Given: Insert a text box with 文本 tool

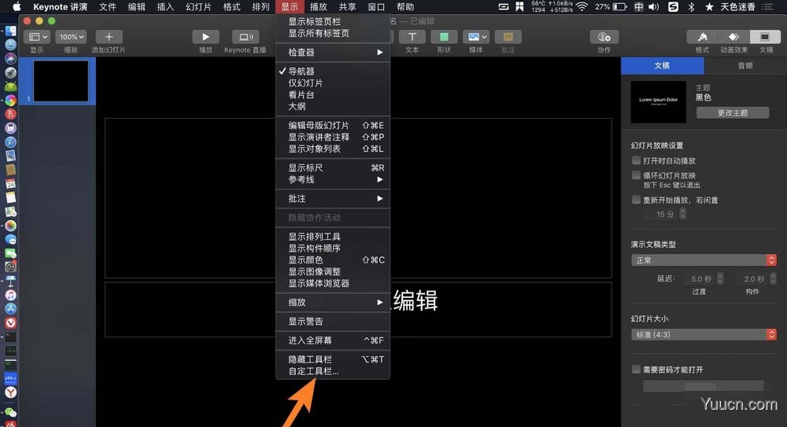Looking at the screenshot, I should 412,37.
